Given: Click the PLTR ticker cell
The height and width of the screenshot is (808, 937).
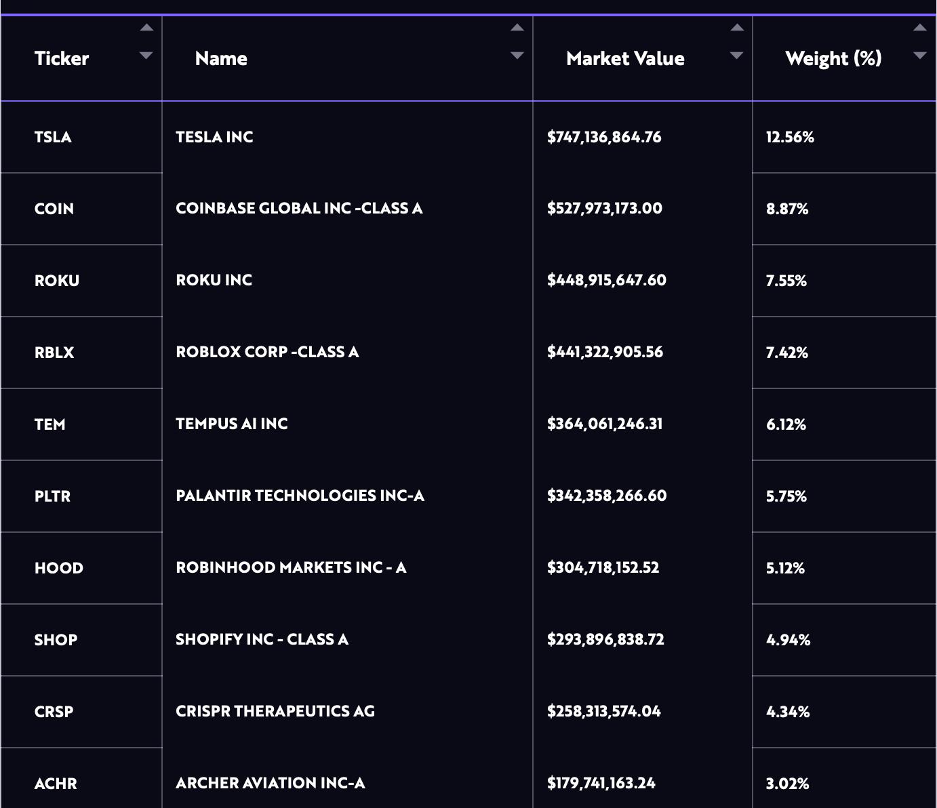Looking at the screenshot, I should [x=81, y=496].
